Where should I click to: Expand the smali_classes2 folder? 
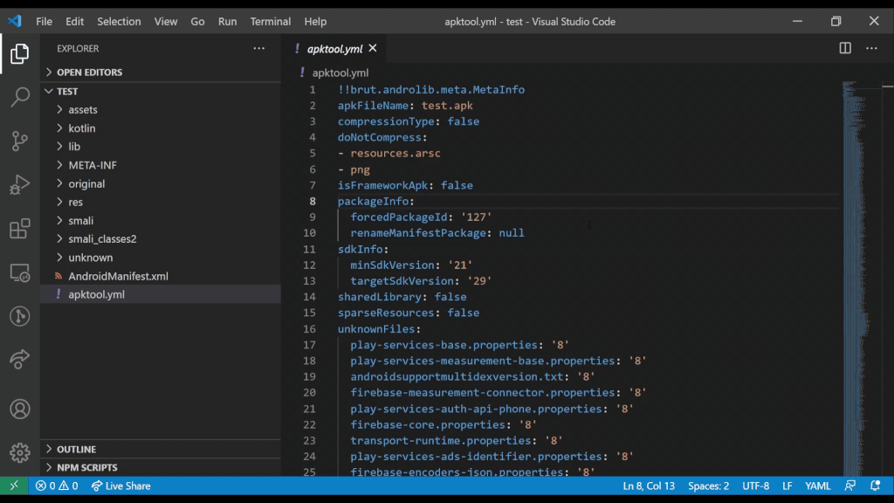coord(102,238)
